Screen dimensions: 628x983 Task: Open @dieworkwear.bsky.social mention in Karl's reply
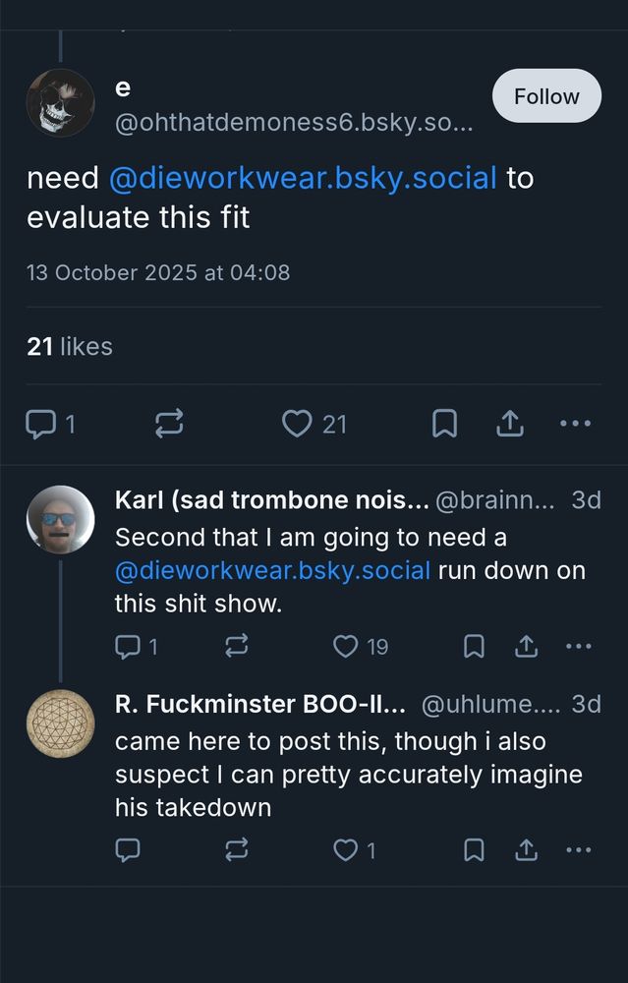coord(272,570)
